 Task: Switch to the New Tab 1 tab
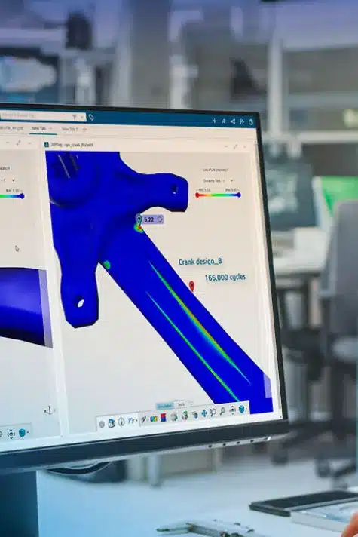(69, 129)
